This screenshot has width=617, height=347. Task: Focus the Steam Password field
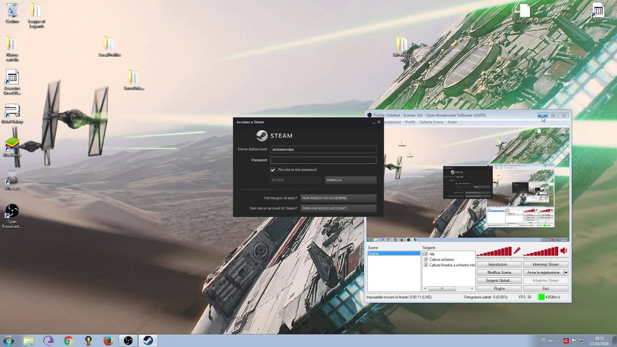coord(323,160)
